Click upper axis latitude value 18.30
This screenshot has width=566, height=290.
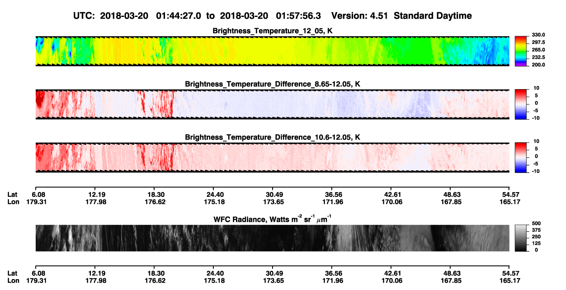tap(154, 195)
